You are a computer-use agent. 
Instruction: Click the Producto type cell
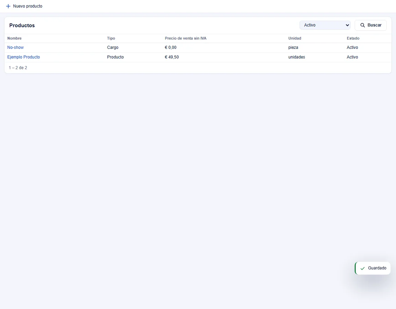[115, 57]
